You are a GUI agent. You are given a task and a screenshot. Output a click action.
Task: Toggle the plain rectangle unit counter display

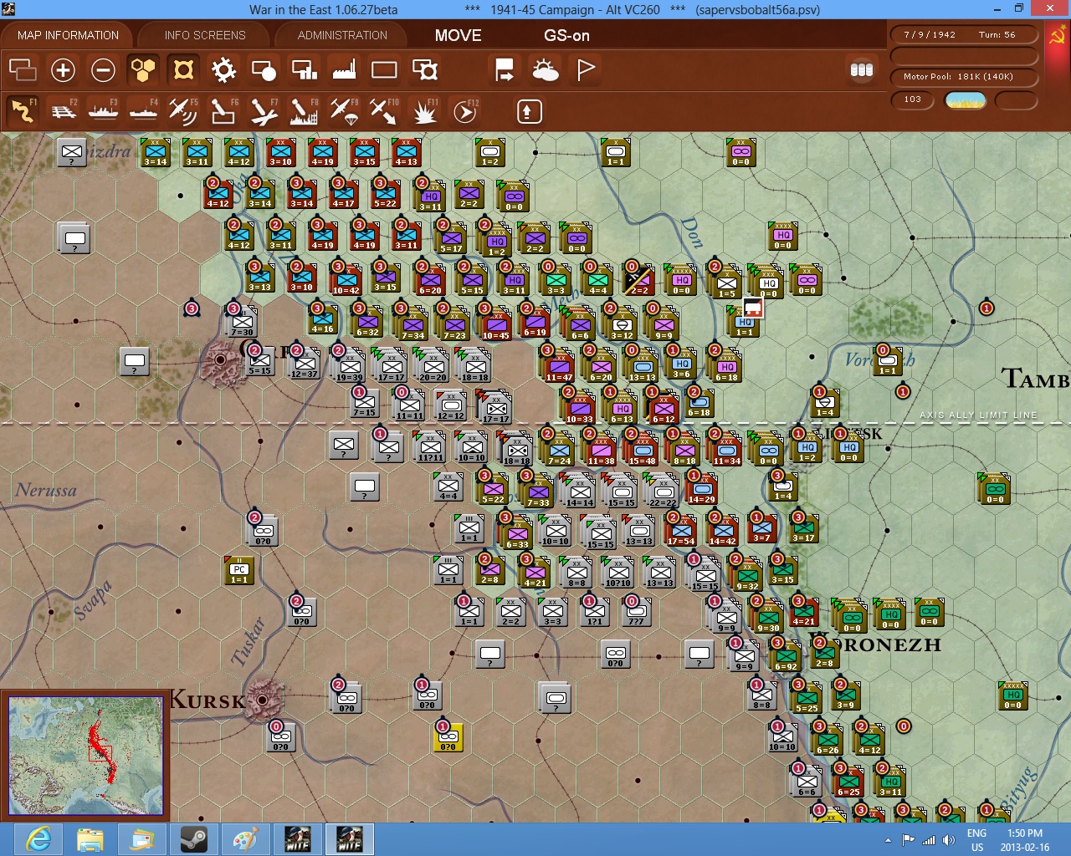click(384, 69)
